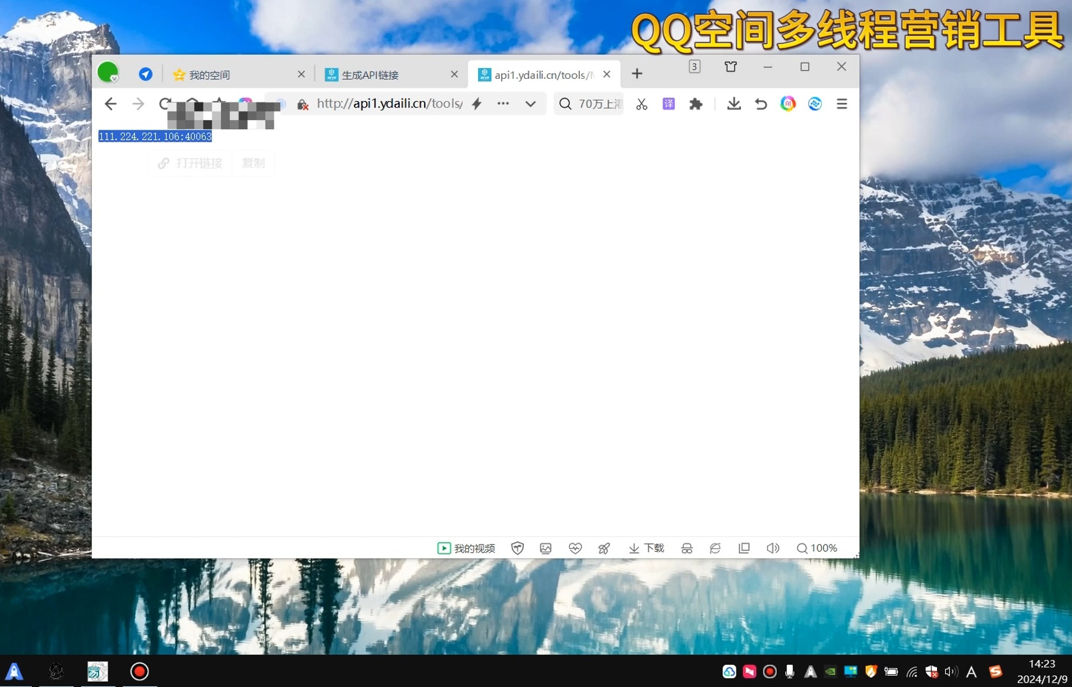Open the blue paper-plane pinned icon
Viewport: 1072px width, 687px height.
point(146,74)
